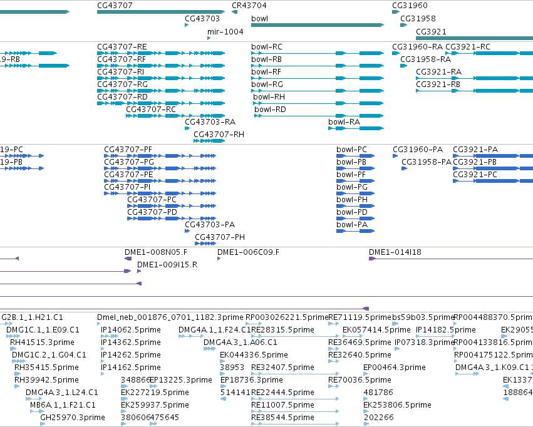Click the CR43704 gene label
The height and width of the screenshot is (427, 533).
249,6
